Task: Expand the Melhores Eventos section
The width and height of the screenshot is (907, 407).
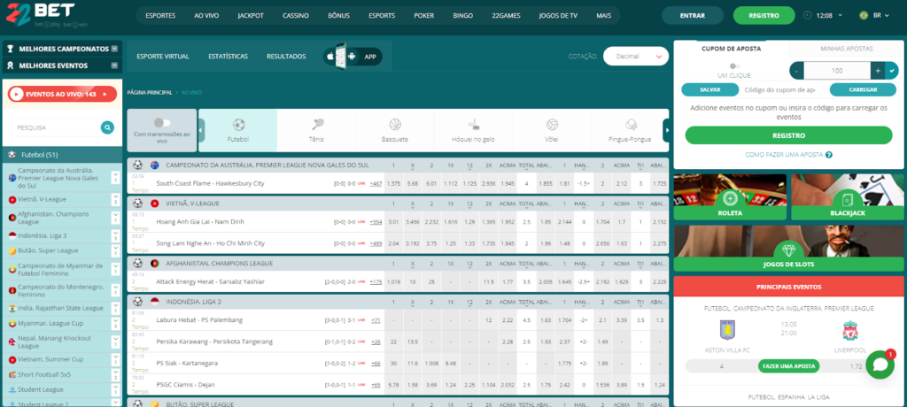Action: point(114,65)
